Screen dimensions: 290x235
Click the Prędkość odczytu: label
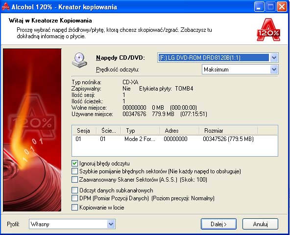click(x=118, y=70)
